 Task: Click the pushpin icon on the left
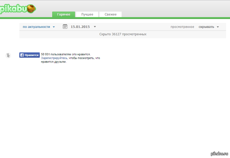point(8,55)
